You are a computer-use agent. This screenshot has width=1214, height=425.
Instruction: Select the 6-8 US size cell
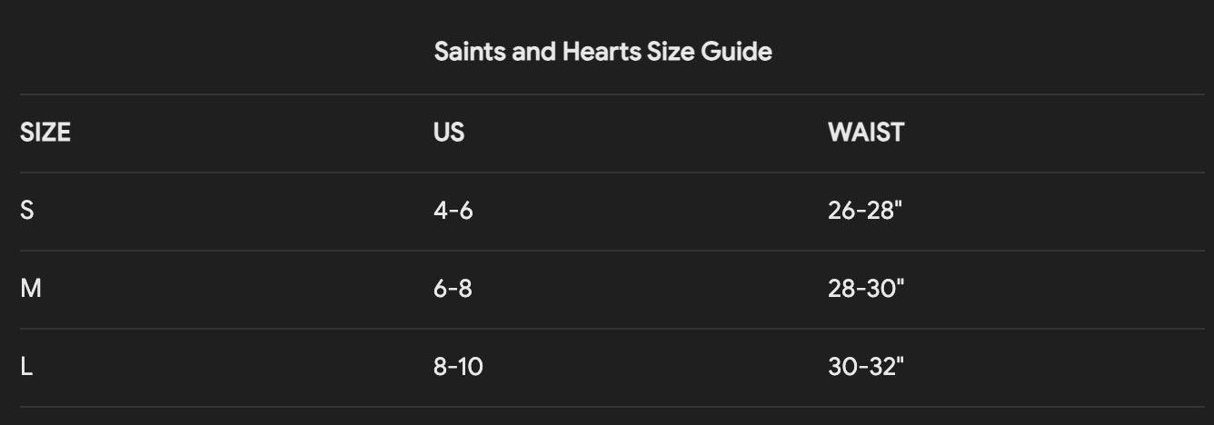coord(453,289)
